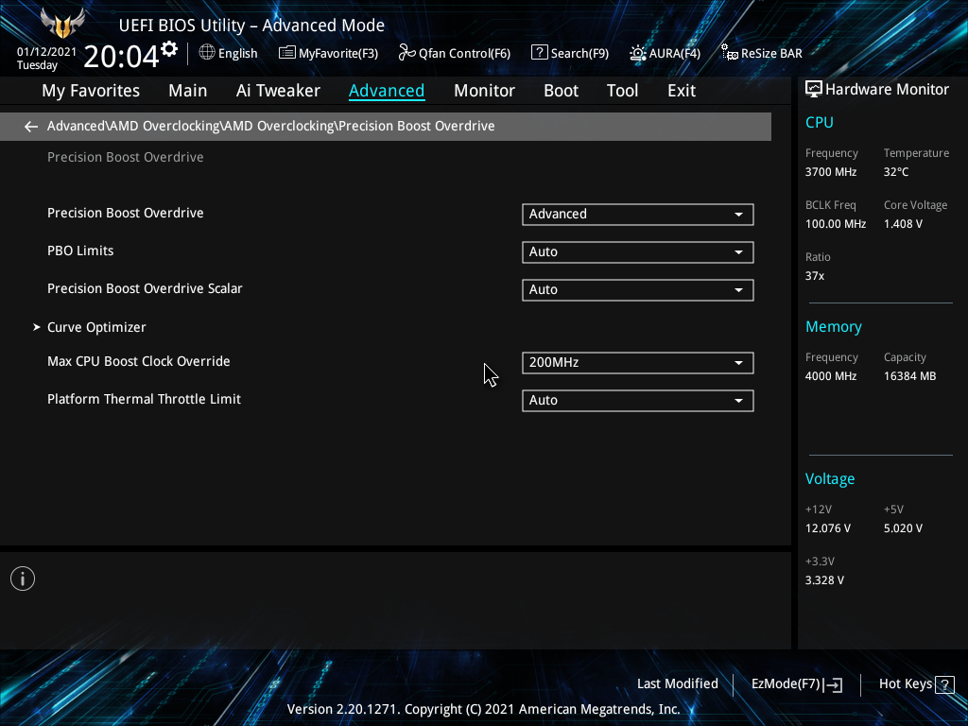This screenshot has width=968, height=726.
Task: Click the breadcrumb path text
Action: 270,126
